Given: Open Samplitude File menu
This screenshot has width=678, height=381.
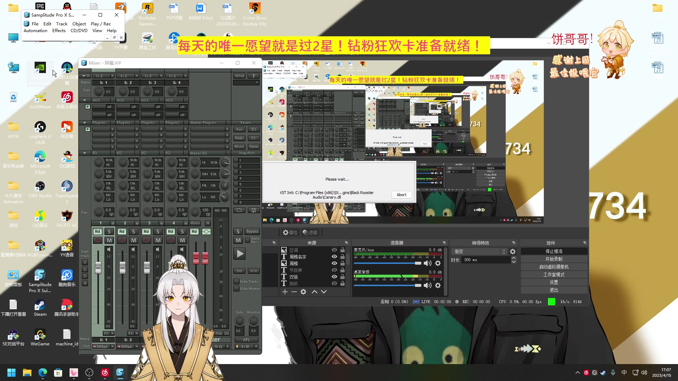Looking at the screenshot, I should (x=35, y=24).
